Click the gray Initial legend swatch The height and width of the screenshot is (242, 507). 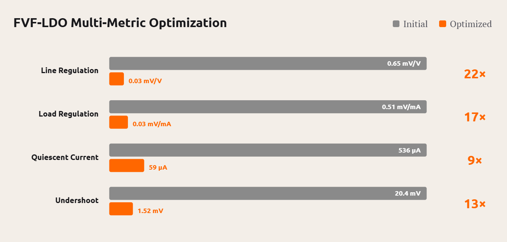tap(396, 24)
